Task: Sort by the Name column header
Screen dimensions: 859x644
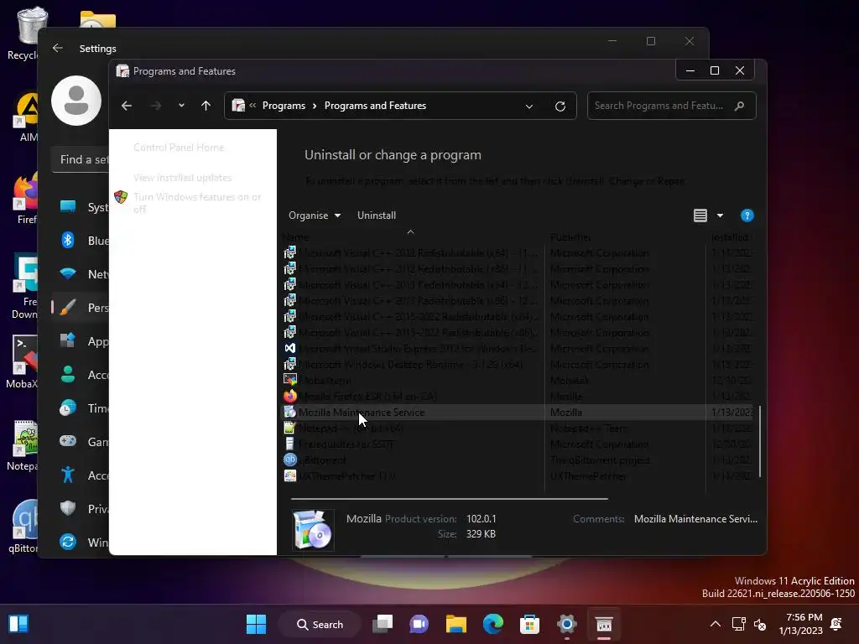Action: [x=296, y=237]
